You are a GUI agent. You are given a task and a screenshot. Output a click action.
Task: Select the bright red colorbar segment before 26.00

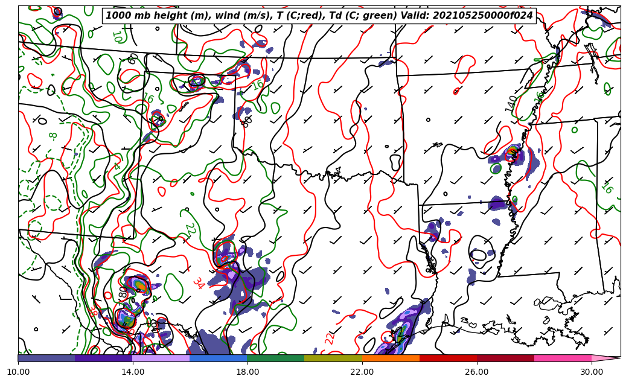448,358
